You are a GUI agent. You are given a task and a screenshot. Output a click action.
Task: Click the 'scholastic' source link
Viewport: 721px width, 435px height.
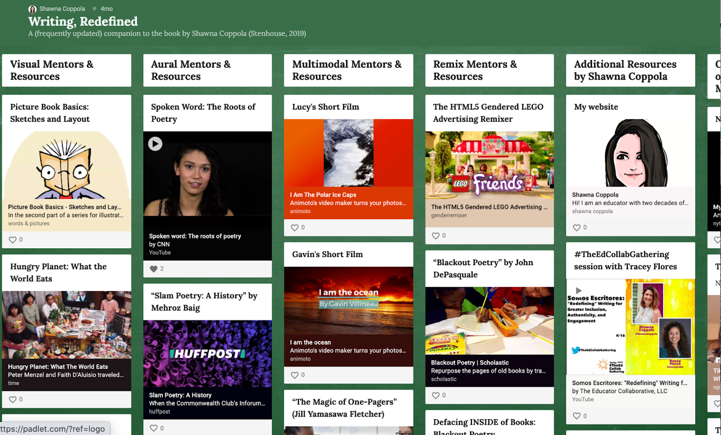tap(444, 379)
